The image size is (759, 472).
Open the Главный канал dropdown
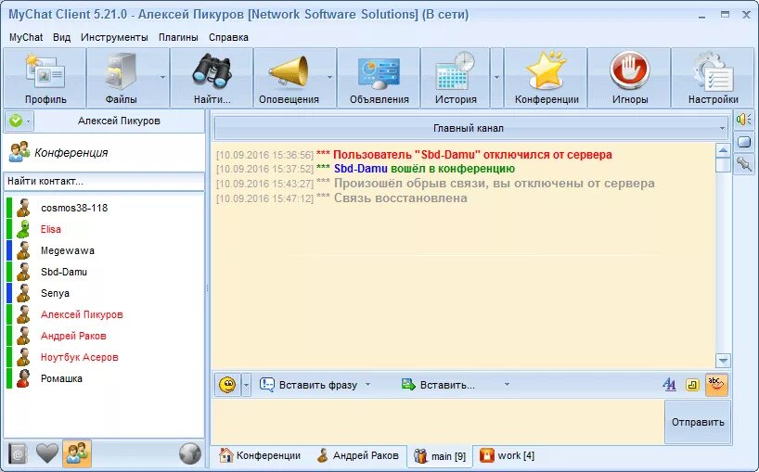point(471,128)
